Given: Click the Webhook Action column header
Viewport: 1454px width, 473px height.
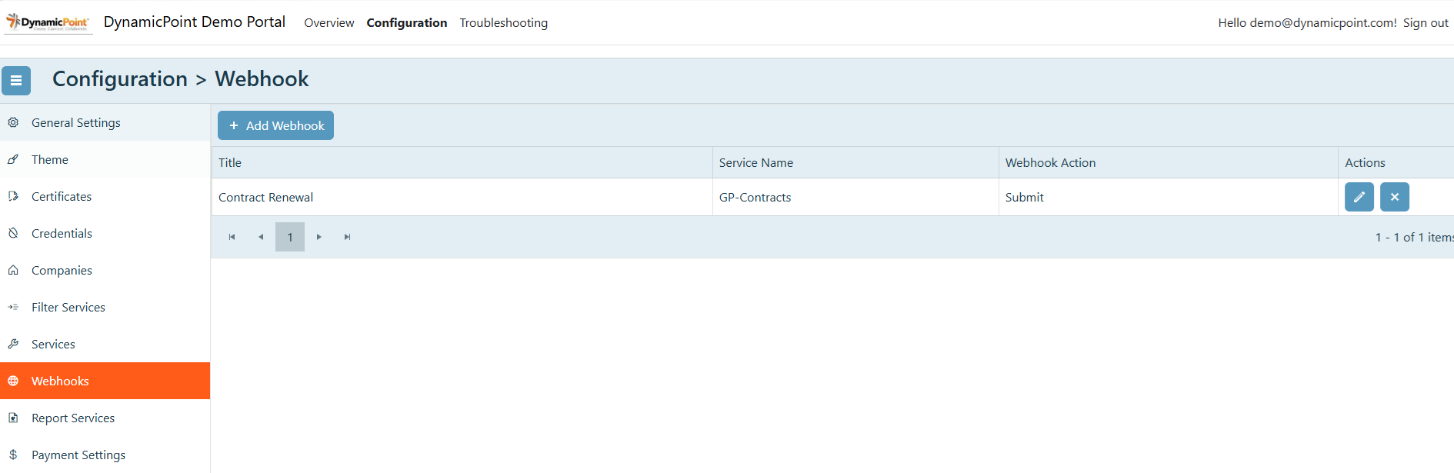Looking at the screenshot, I should point(1169,162).
